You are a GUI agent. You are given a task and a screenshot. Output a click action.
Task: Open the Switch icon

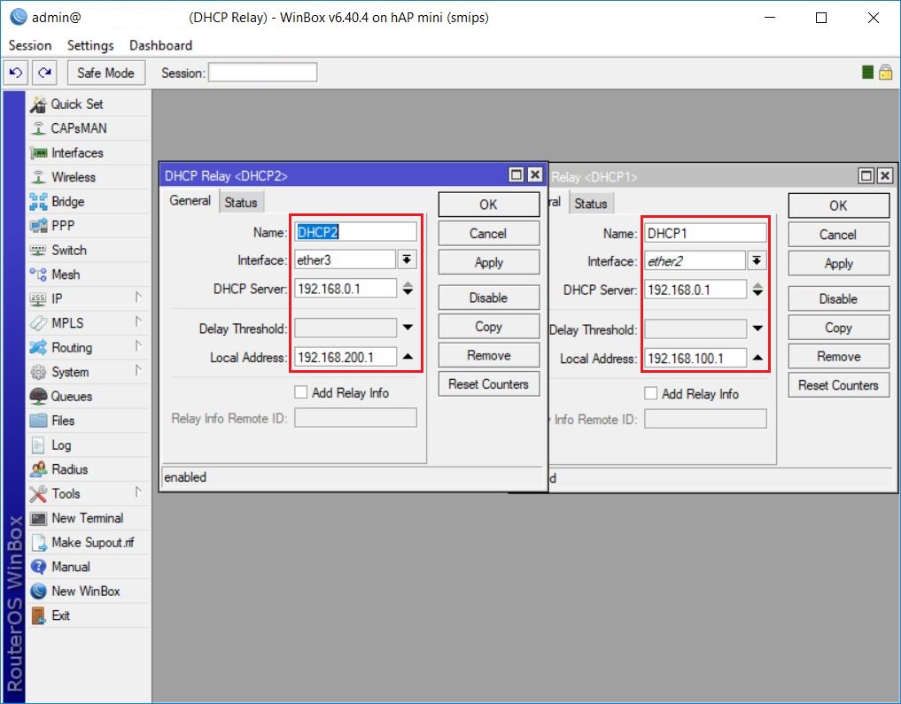(38, 251)
